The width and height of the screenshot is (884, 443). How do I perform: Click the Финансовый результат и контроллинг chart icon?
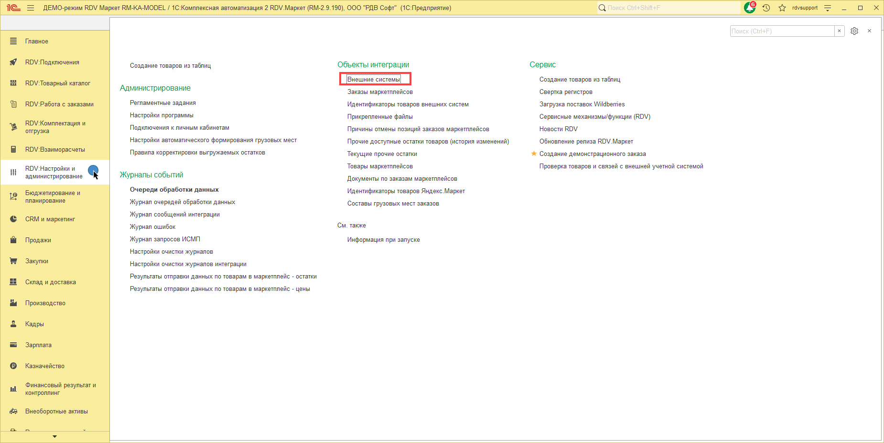13,389
